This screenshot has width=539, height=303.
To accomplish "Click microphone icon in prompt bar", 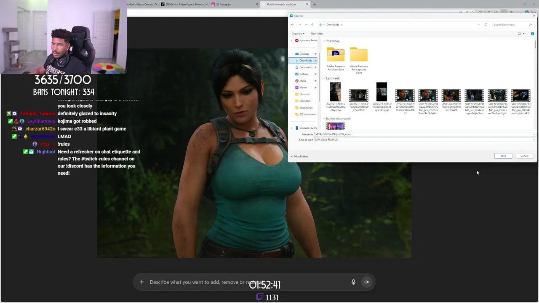I will [353, 282].
